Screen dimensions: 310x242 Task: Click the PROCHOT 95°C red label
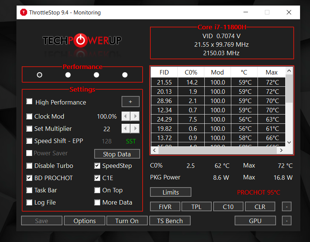(x=259, y=192)
